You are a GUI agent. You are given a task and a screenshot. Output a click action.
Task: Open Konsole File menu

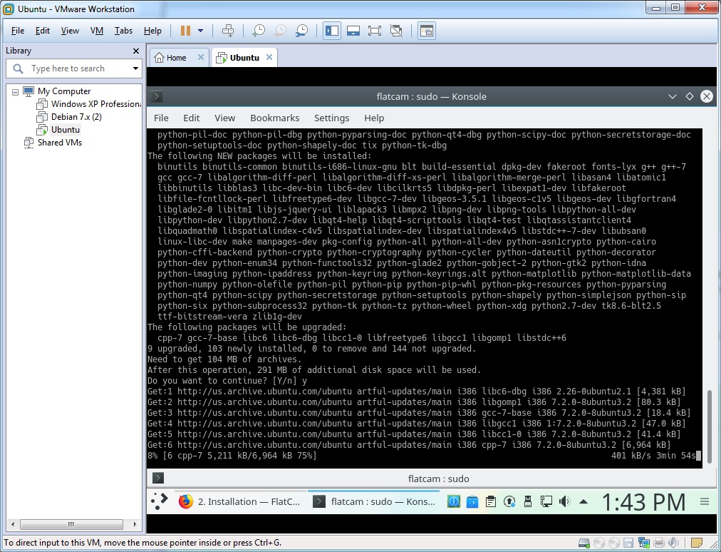(x=161, y=118)
